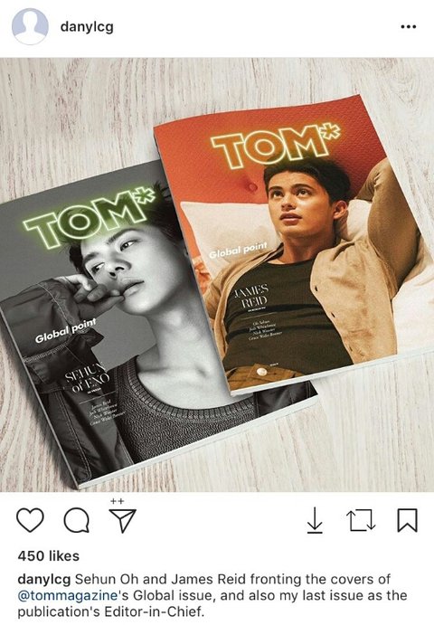Viewport: 434px width, 625px height.
Task: Like the post with the heart icon
Action: 30,520
